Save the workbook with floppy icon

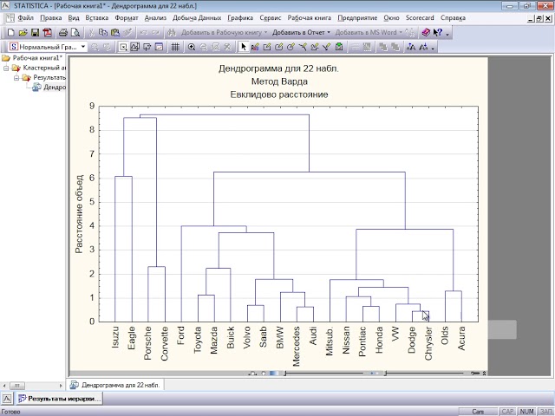click(35, 33)
